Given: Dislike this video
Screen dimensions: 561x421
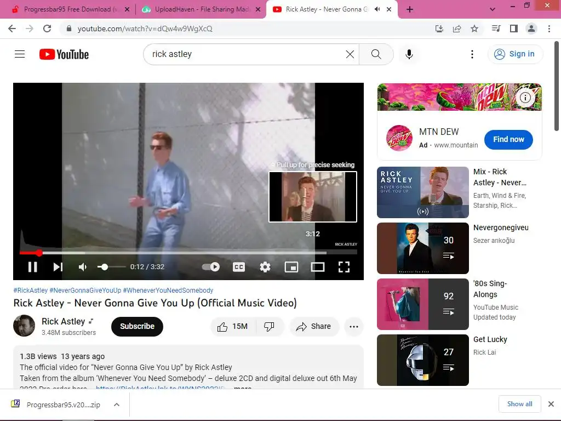Looking at the screenshot, I should coord(269,326).
